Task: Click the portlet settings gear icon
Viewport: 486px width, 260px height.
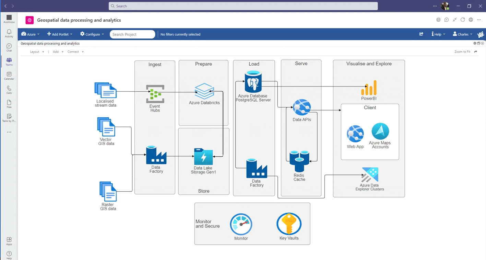Action: coord(475,43)
